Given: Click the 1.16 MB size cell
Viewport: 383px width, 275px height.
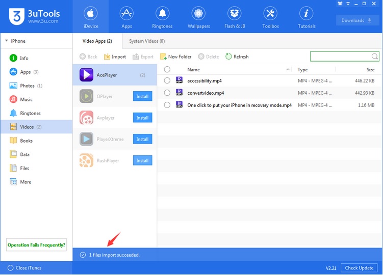Looking at the screenshot, I should tap(366, 105).
